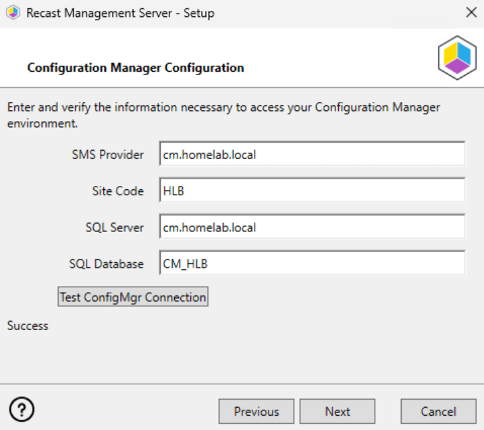Screen dimensions: 484x430
Task: Click the help question mark icon
Action: coord(22,410)
